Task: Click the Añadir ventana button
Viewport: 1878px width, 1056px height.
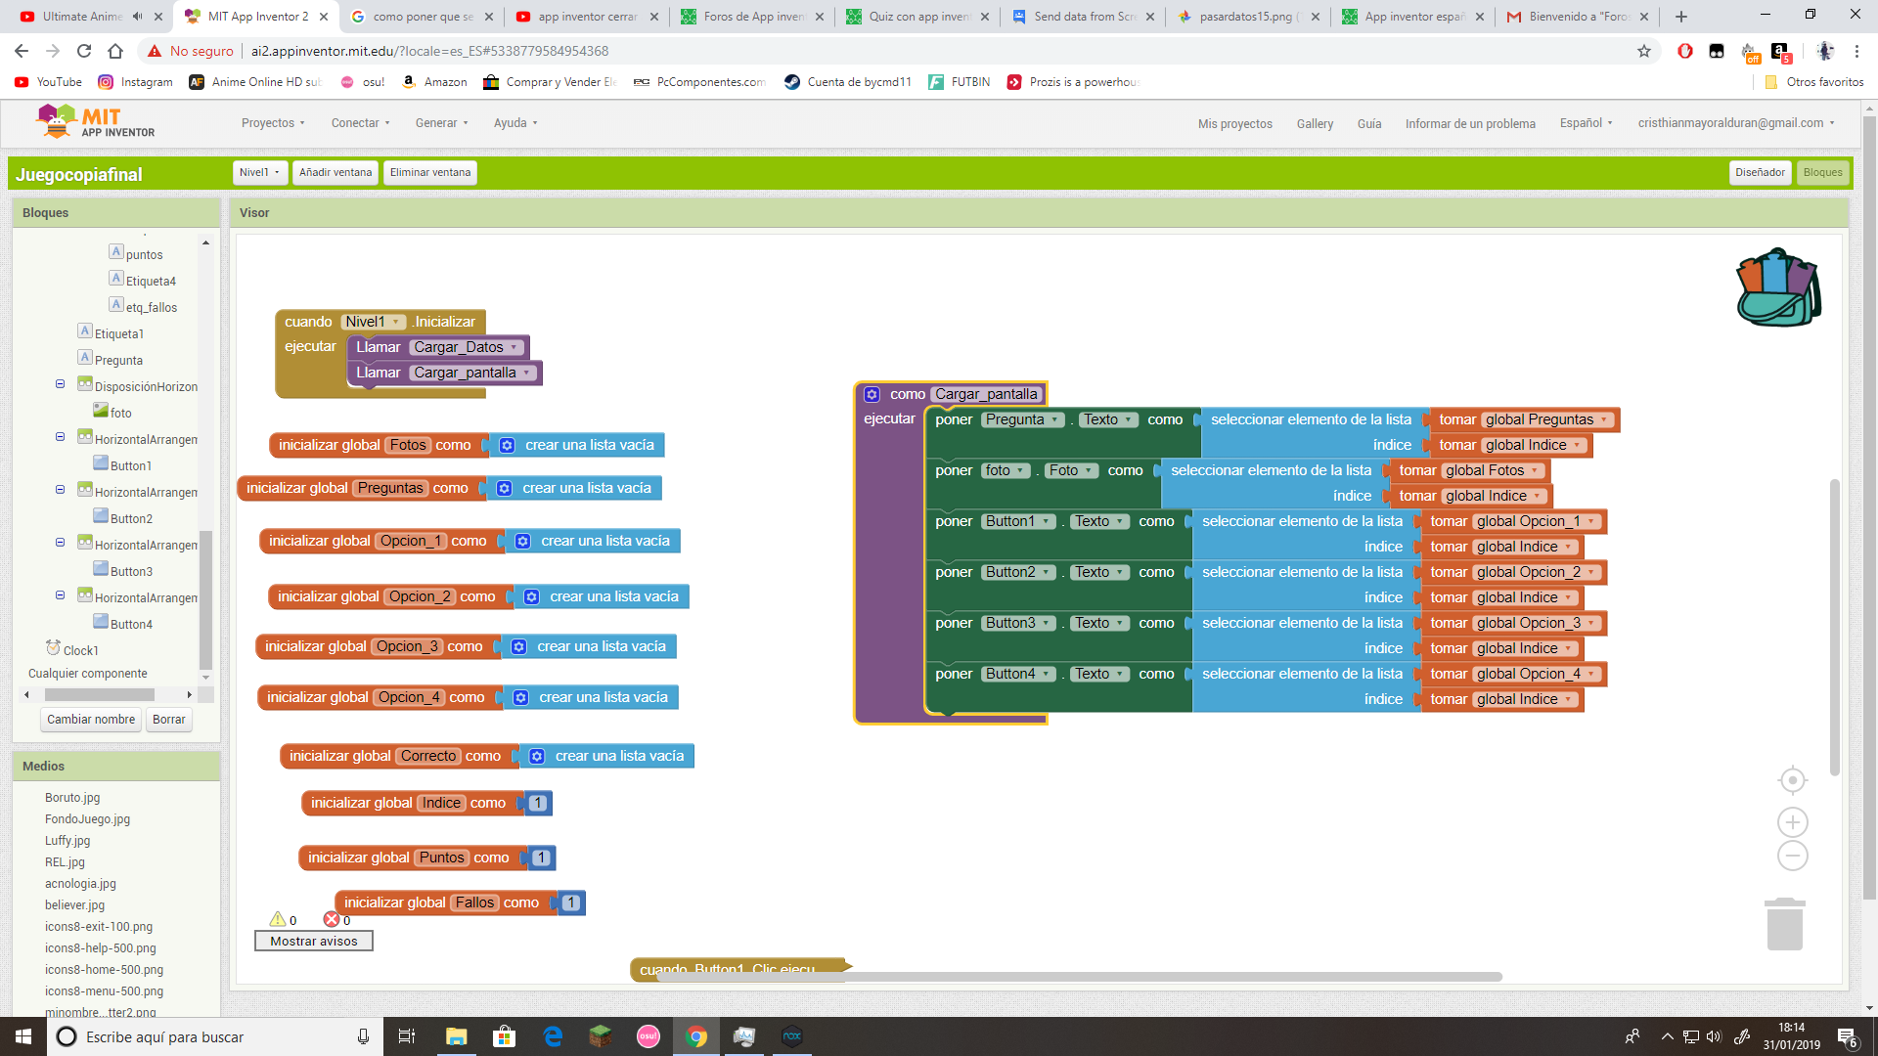Action: pyautogui.click(x=335, y=172)
